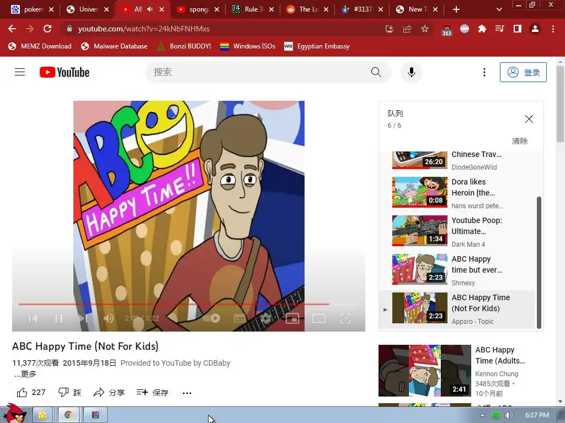Click browser forward arrow
The height and width of the screenshot is (423, 565).
tap(30, 29)
